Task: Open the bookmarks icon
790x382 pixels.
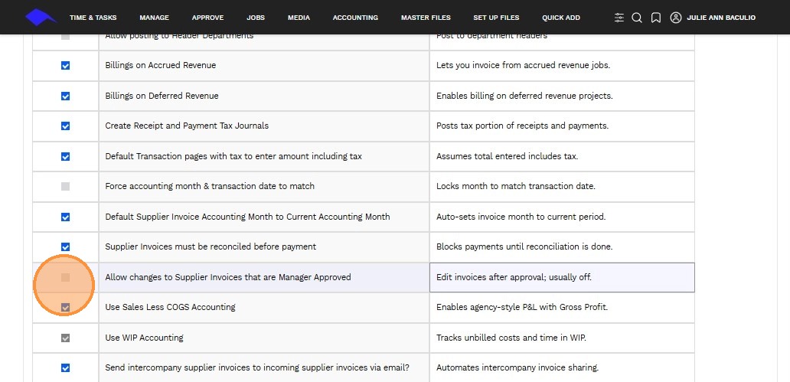Action: pos(656,18)
